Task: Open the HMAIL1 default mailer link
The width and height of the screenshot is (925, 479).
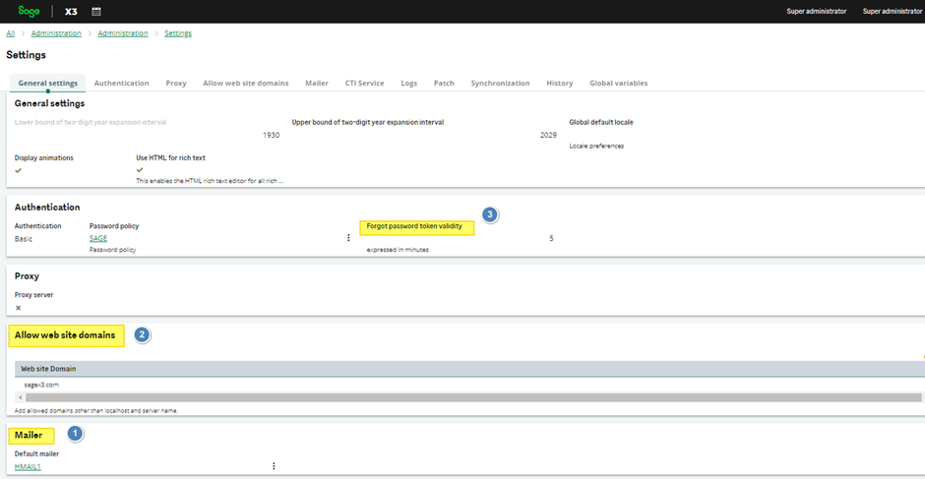Action: [x=28, y=466]
